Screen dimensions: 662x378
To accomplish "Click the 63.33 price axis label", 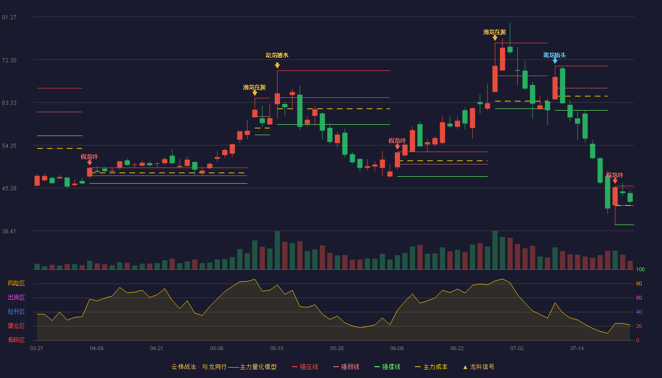I will pos(9,103).
